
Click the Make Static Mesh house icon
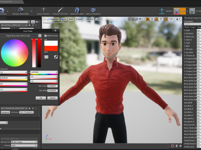tap(77, 10)
